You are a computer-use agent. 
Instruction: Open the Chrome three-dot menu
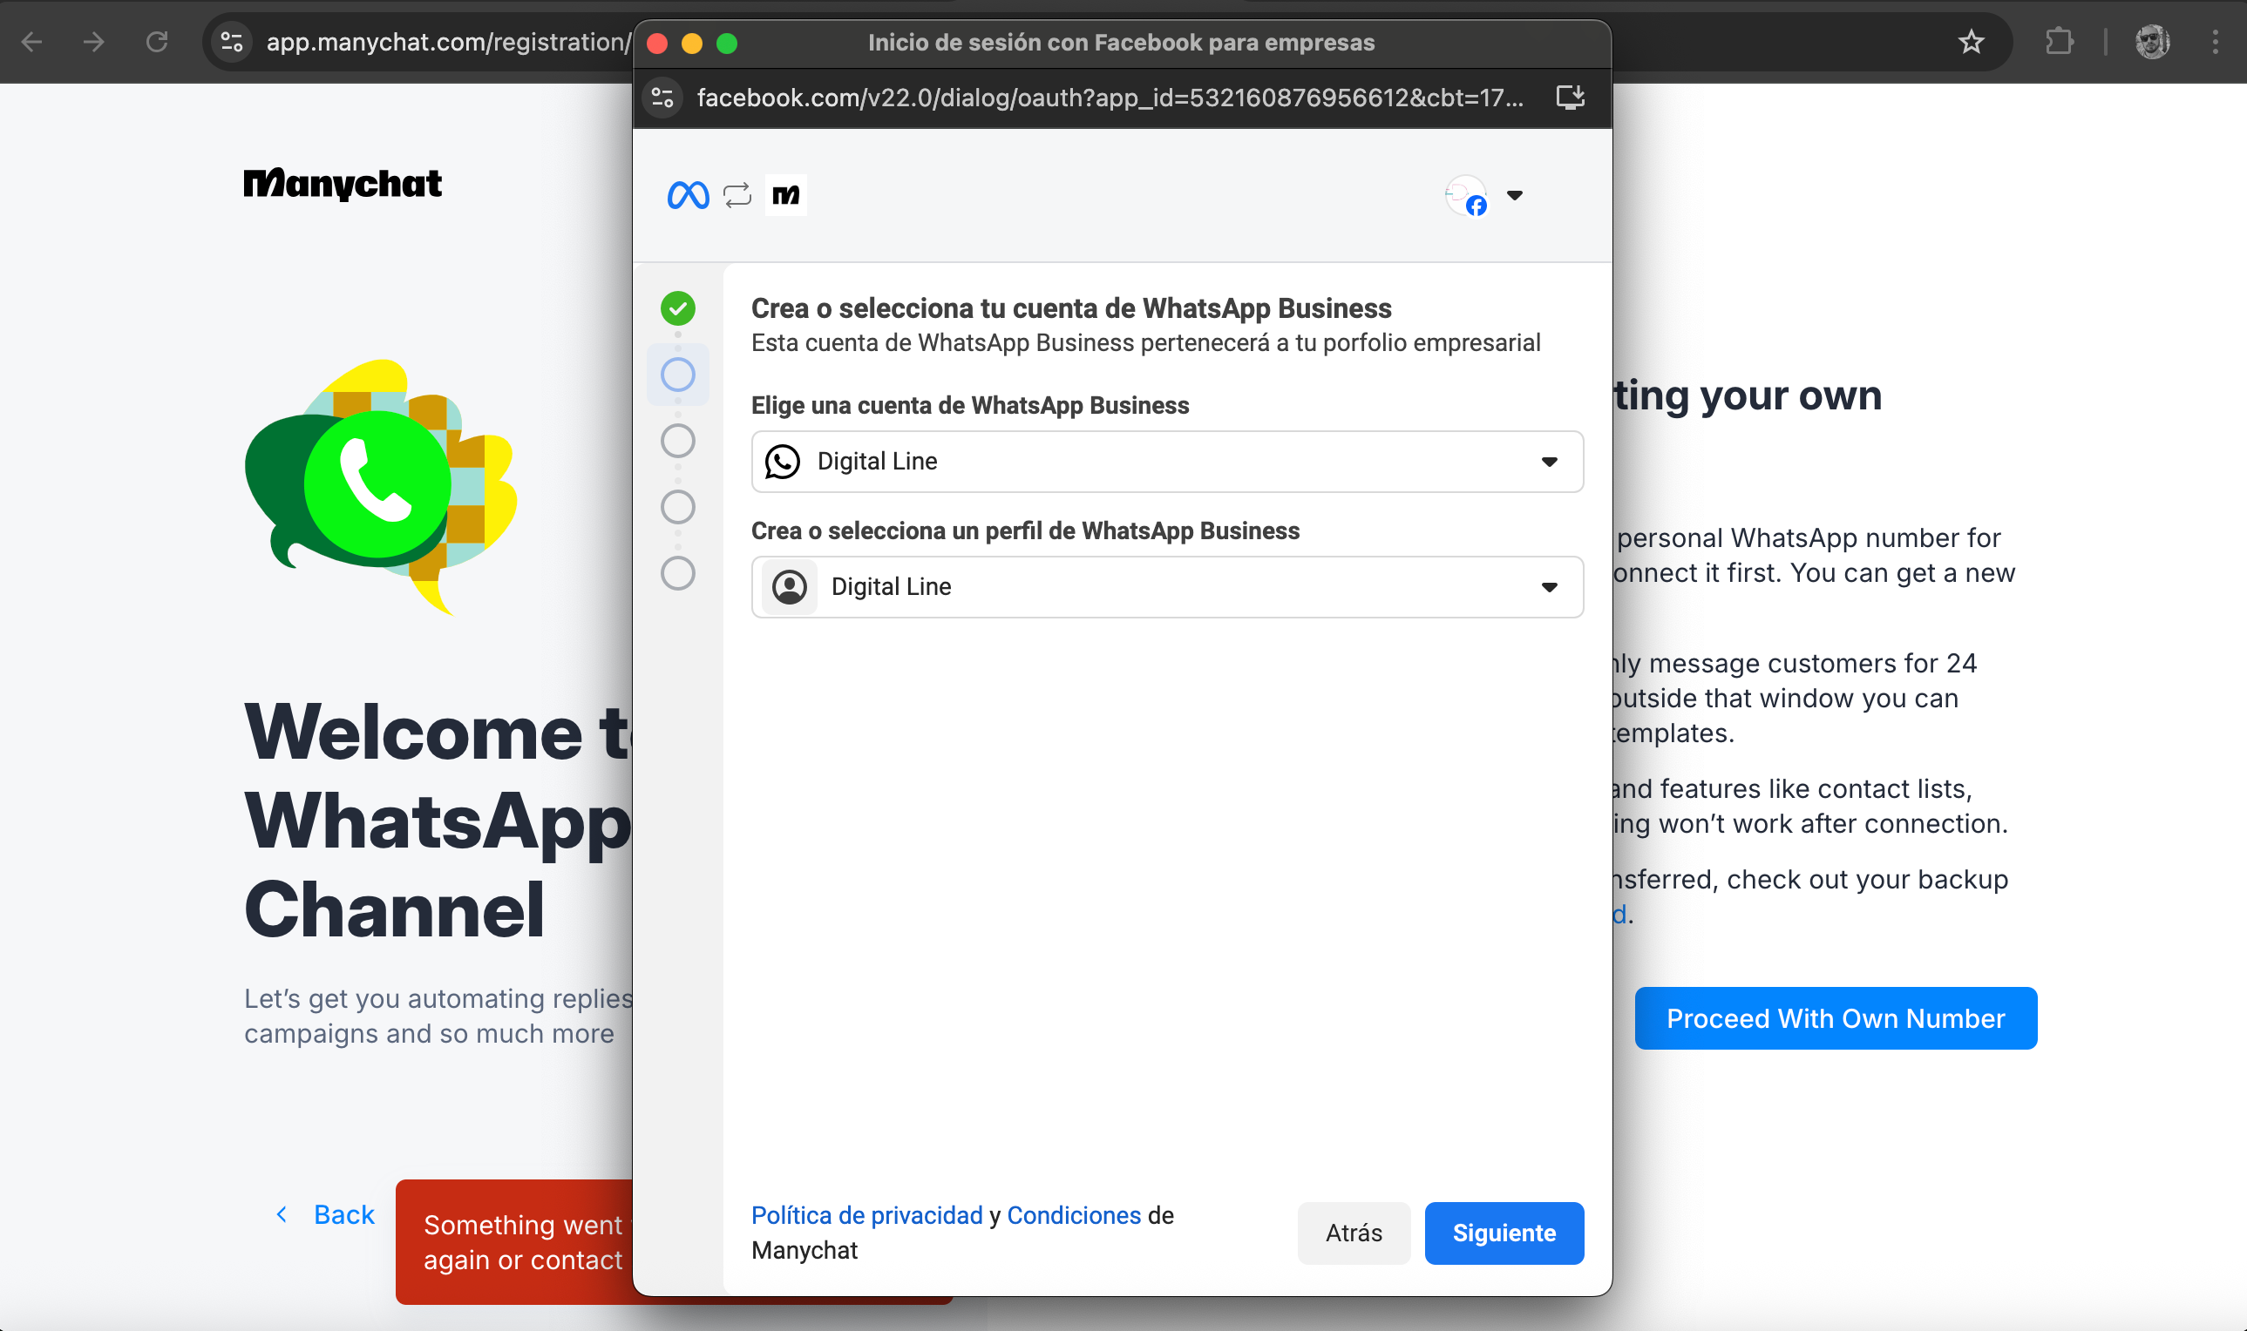(x=2215, y=42)
